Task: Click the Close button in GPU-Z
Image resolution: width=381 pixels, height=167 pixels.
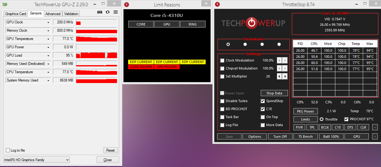Action: tap(108, 160)
